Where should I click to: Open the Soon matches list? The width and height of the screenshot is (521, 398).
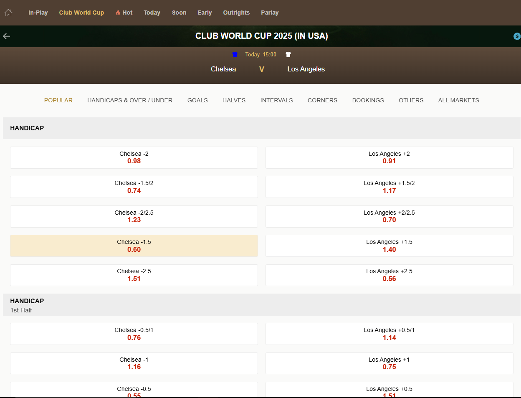(179, 13)
